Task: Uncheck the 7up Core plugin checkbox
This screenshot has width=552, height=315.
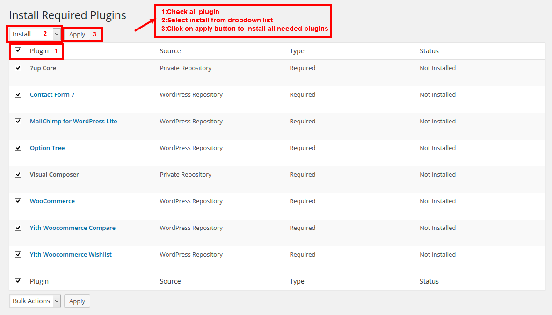Action: pyautogui.click(x=18, y=68)
